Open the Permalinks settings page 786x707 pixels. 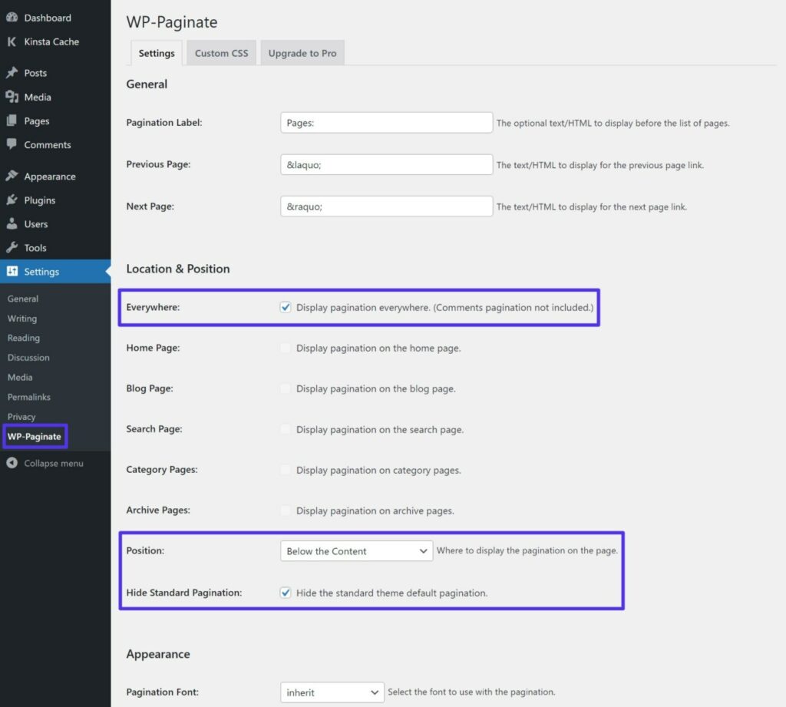pyautogui.click(x=28, y=397)
